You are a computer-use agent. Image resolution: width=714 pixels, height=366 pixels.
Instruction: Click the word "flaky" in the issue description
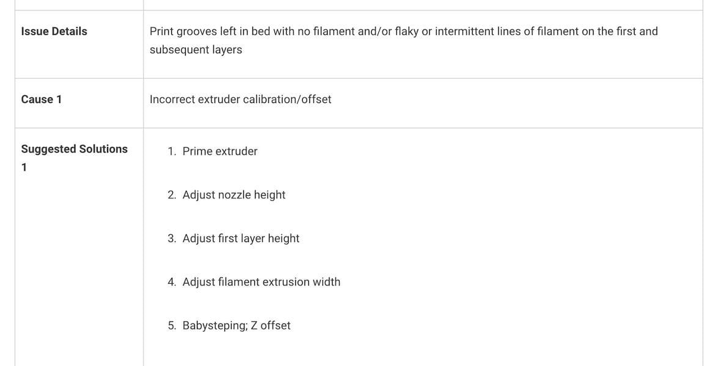[407, 31]
